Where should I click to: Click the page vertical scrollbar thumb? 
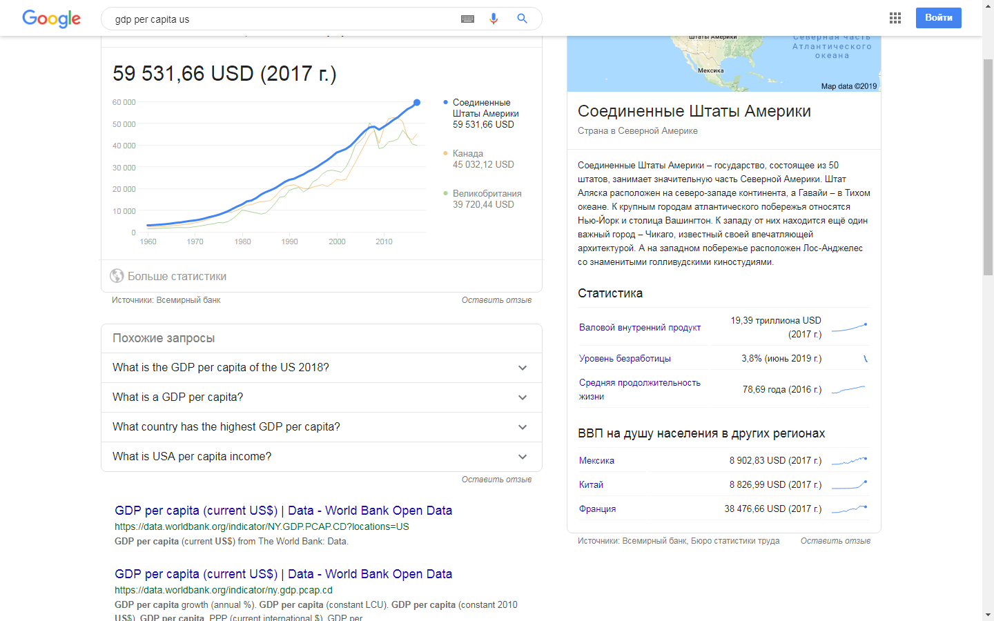(x=988, y=168)
